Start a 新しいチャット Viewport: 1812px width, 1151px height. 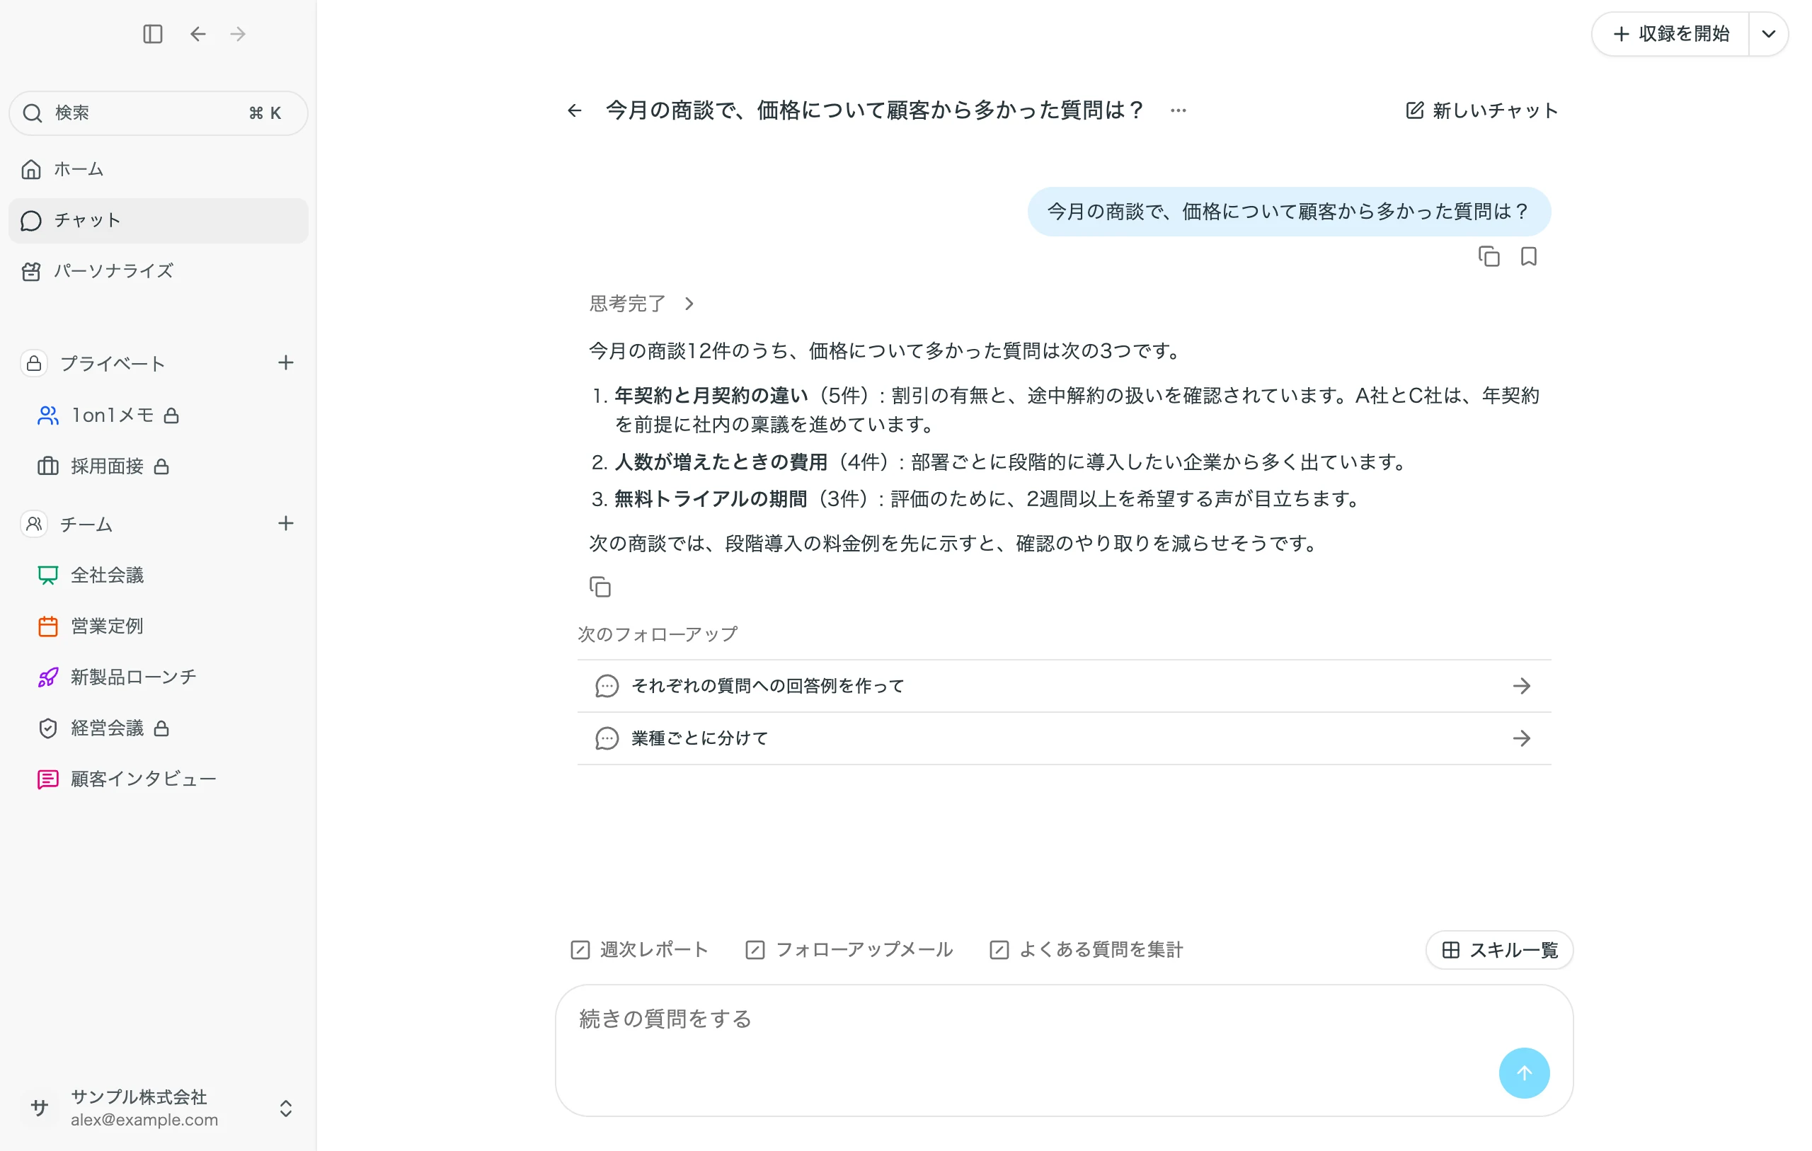pos(1481,110)
